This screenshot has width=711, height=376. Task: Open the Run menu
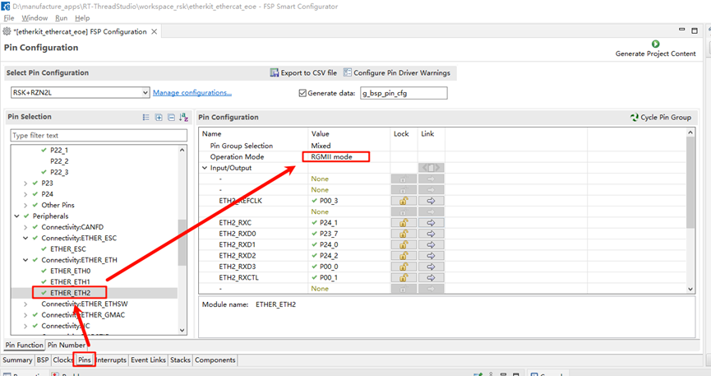click(x=61, y=18)
